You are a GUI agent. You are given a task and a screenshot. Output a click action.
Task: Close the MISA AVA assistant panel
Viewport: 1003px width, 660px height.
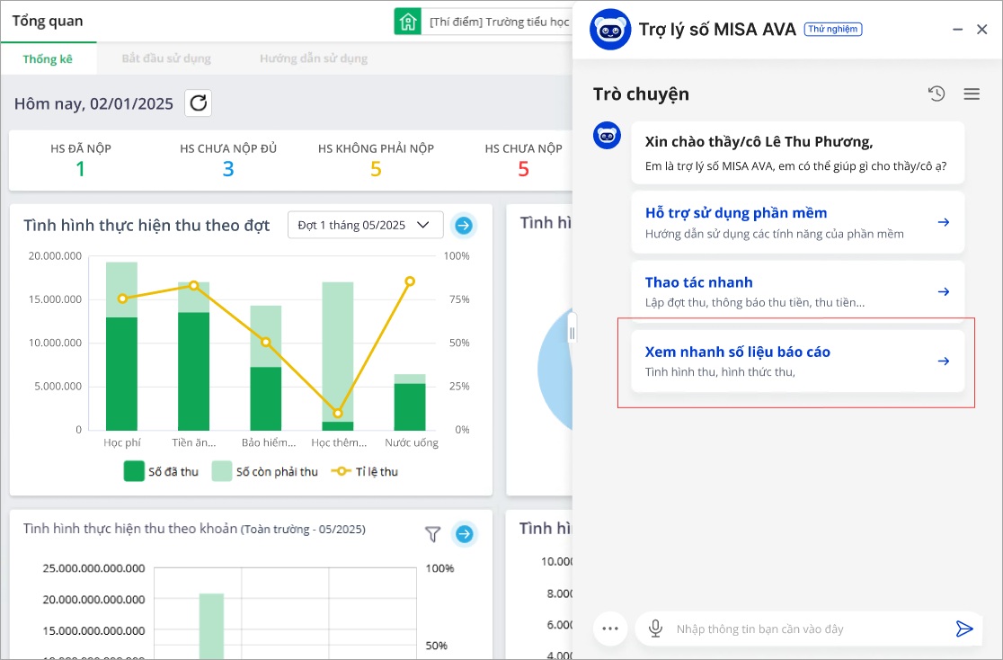pyautogui.click(x=982, y=30)
